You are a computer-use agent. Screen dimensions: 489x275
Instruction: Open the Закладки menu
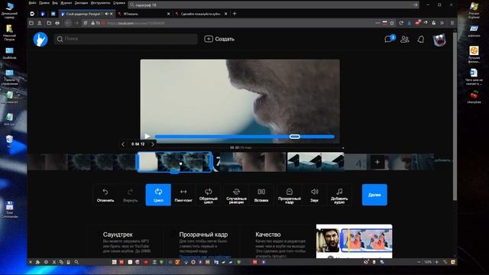click(81, 3)
